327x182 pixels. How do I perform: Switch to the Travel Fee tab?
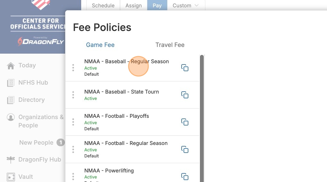tap(170, 45)
